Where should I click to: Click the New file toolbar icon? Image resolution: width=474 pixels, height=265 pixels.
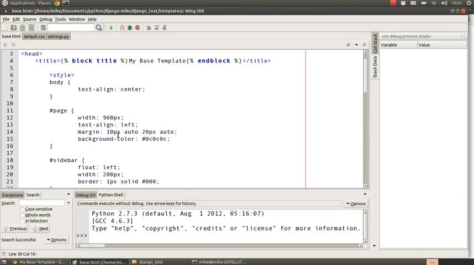click(x=5, y=28)
